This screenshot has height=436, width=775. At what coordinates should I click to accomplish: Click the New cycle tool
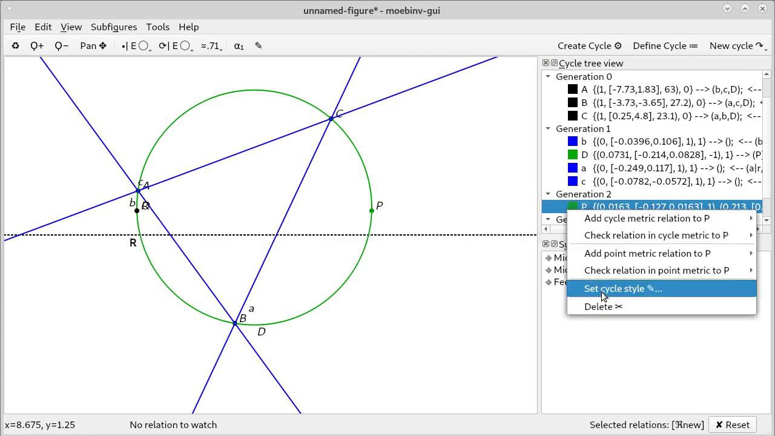click(736, 46)
